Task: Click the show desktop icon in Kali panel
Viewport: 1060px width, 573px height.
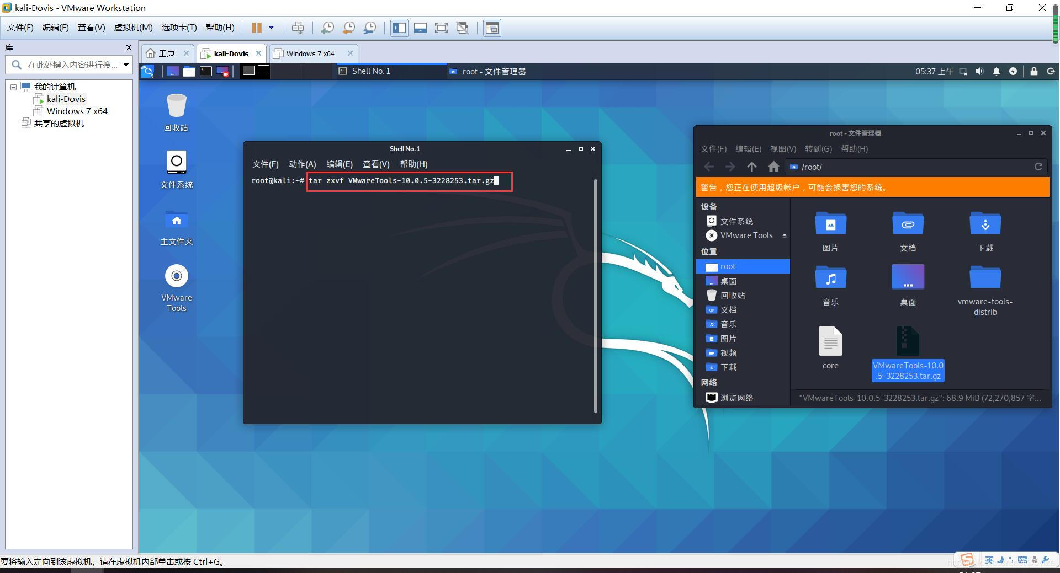Action: point(172,71)
